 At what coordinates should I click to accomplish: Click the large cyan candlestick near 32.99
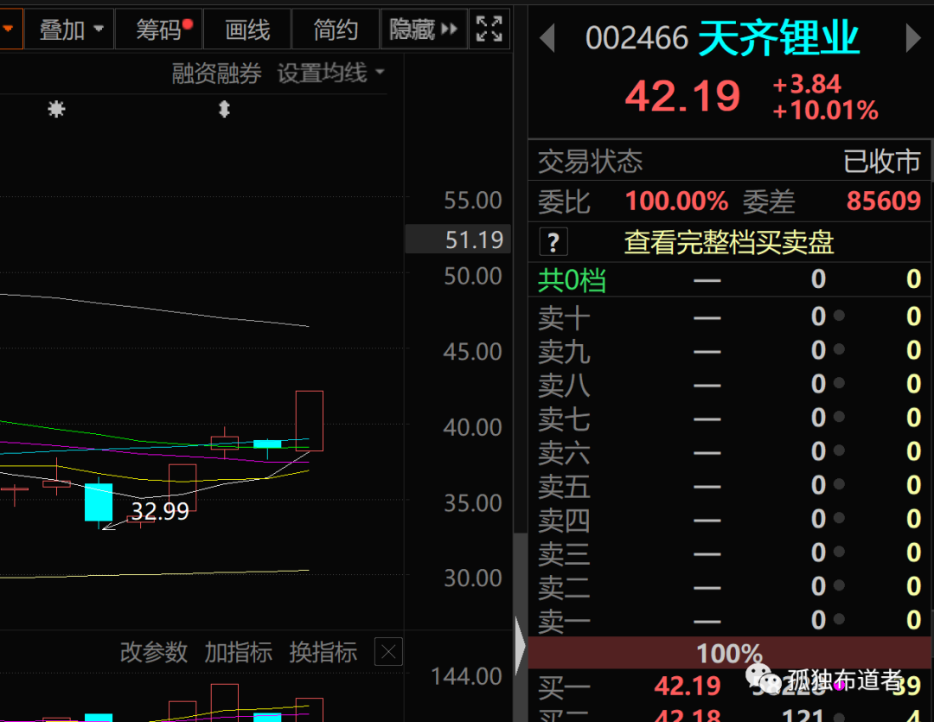(x=99, y=502)
